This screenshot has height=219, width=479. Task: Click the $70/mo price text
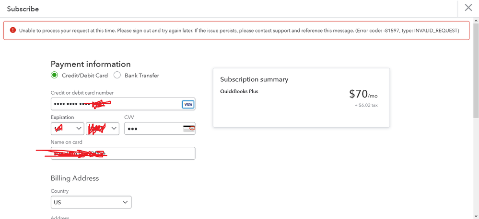pyautogui.click(x=363, y=94)
